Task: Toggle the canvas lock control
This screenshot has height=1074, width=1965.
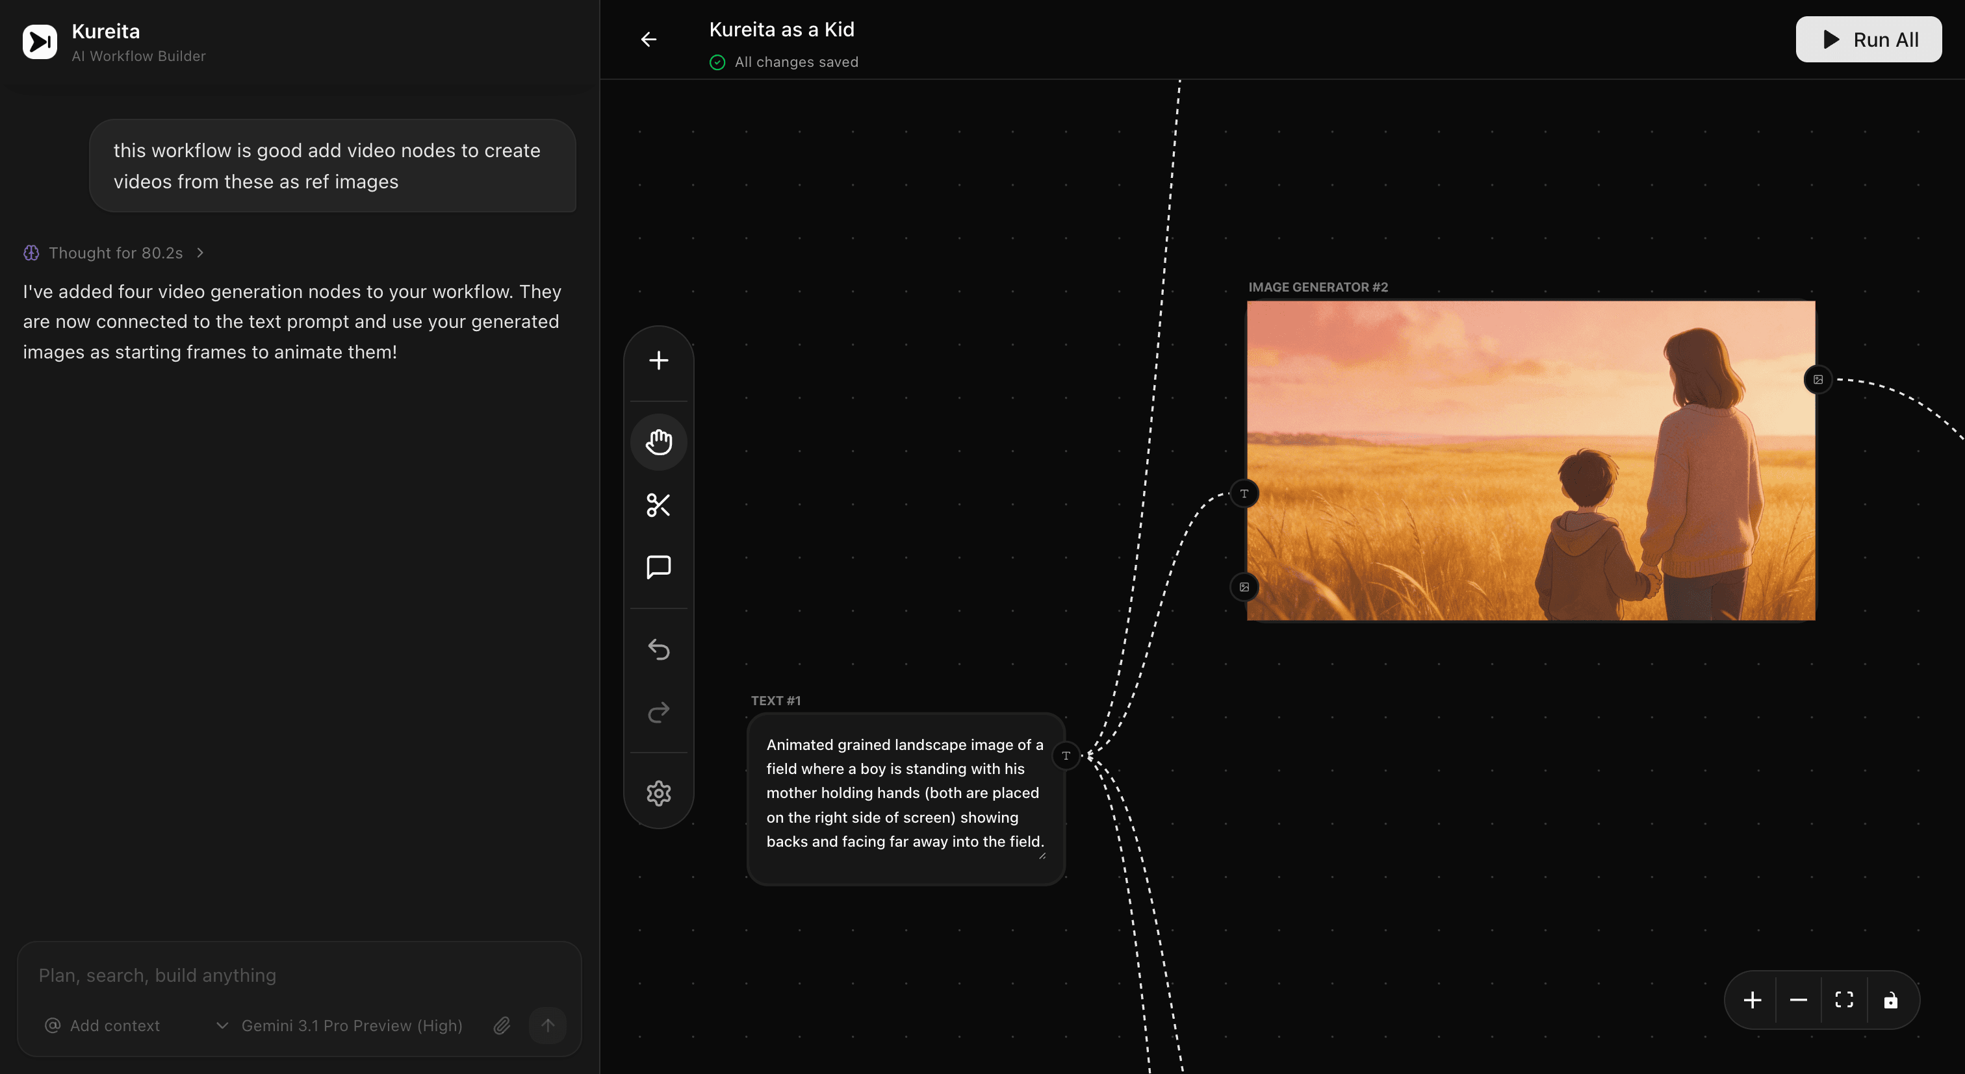Action: click(x=1890, y=1000)
